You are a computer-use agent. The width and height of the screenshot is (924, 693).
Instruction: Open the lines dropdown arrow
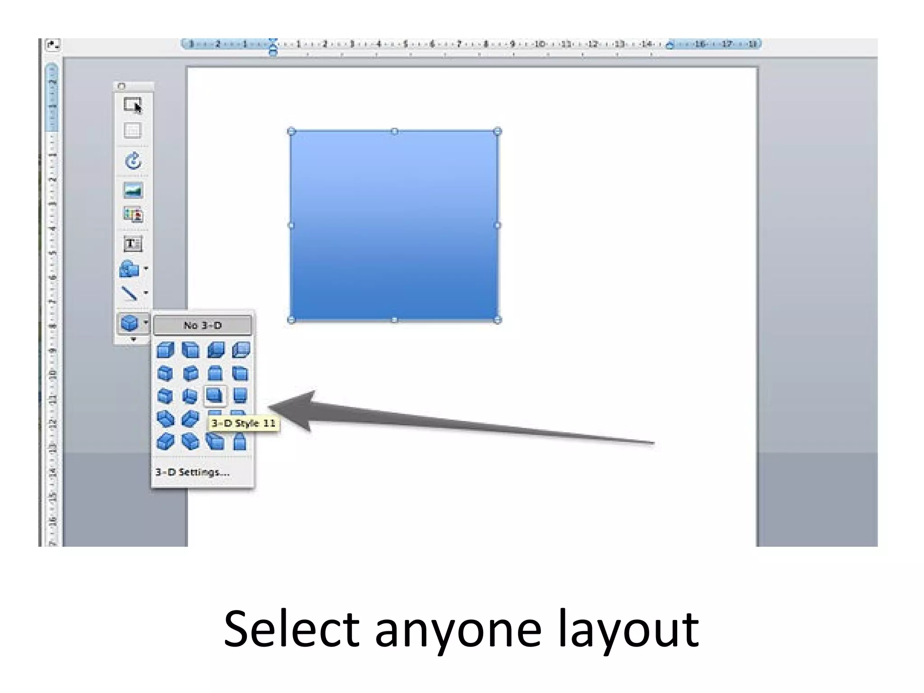146,292
